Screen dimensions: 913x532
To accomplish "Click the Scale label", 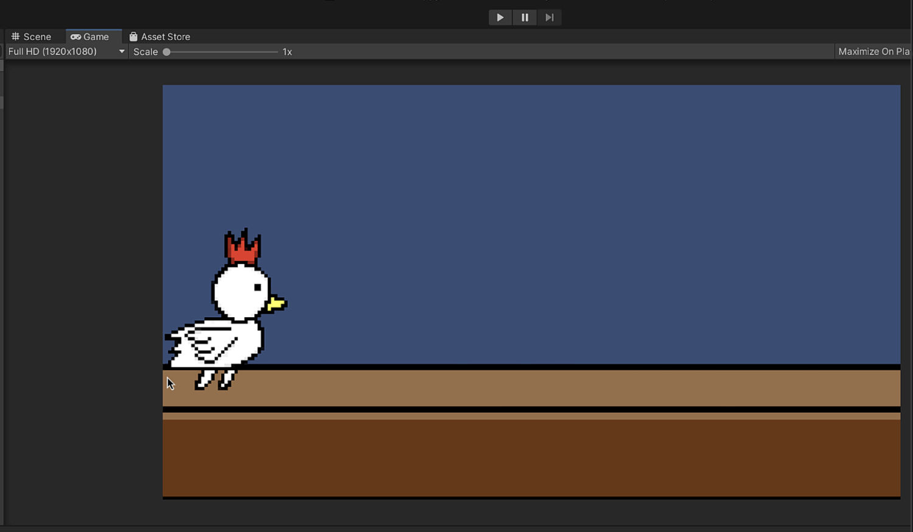I will point(145,52).
